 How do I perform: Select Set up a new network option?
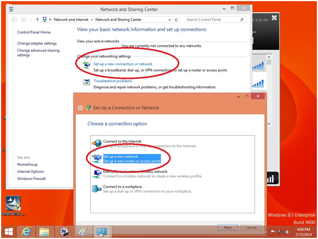point(132,159)
